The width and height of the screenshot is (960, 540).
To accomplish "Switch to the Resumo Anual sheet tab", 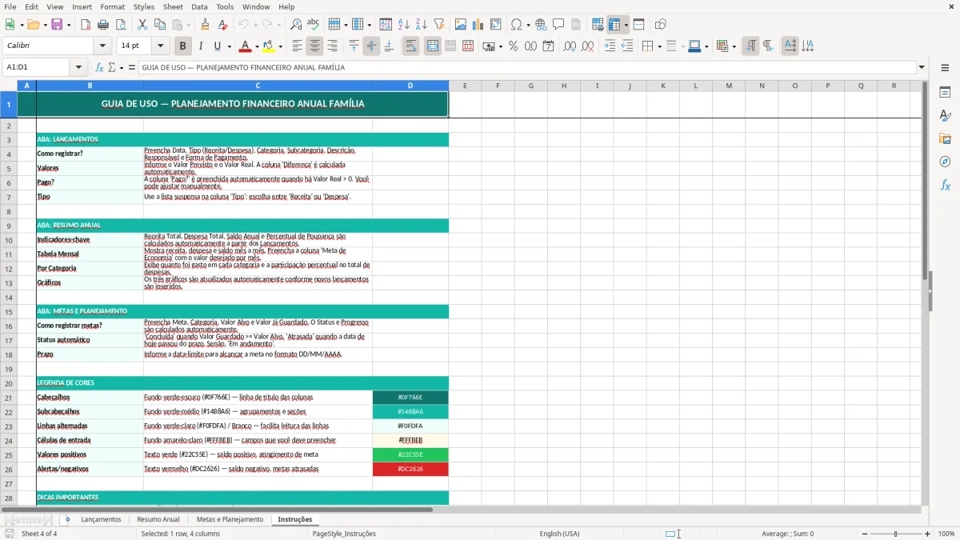I will pyautogui.click(x=158, y=519).
